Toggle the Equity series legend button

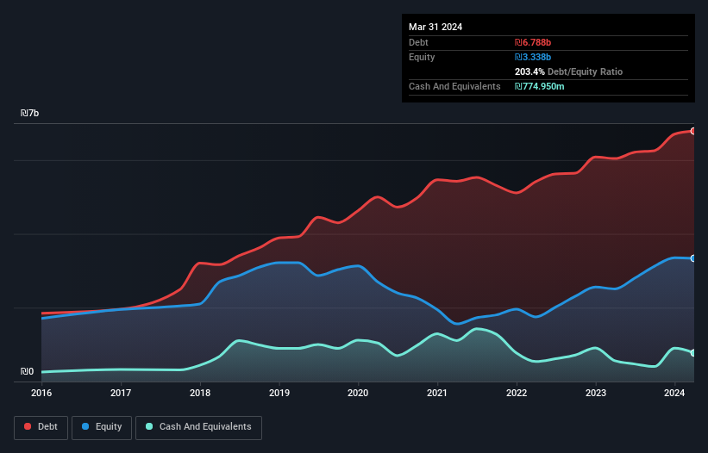[x=102, y=427]
